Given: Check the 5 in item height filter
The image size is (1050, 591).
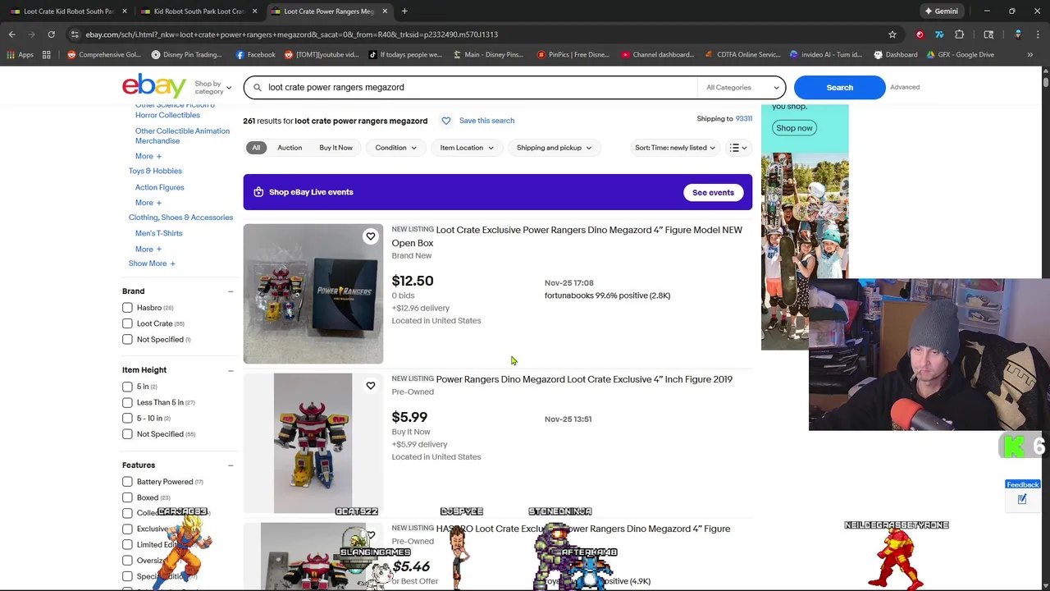Looking at the screenshot, I should pyautogui.click(x=127, y=387).
